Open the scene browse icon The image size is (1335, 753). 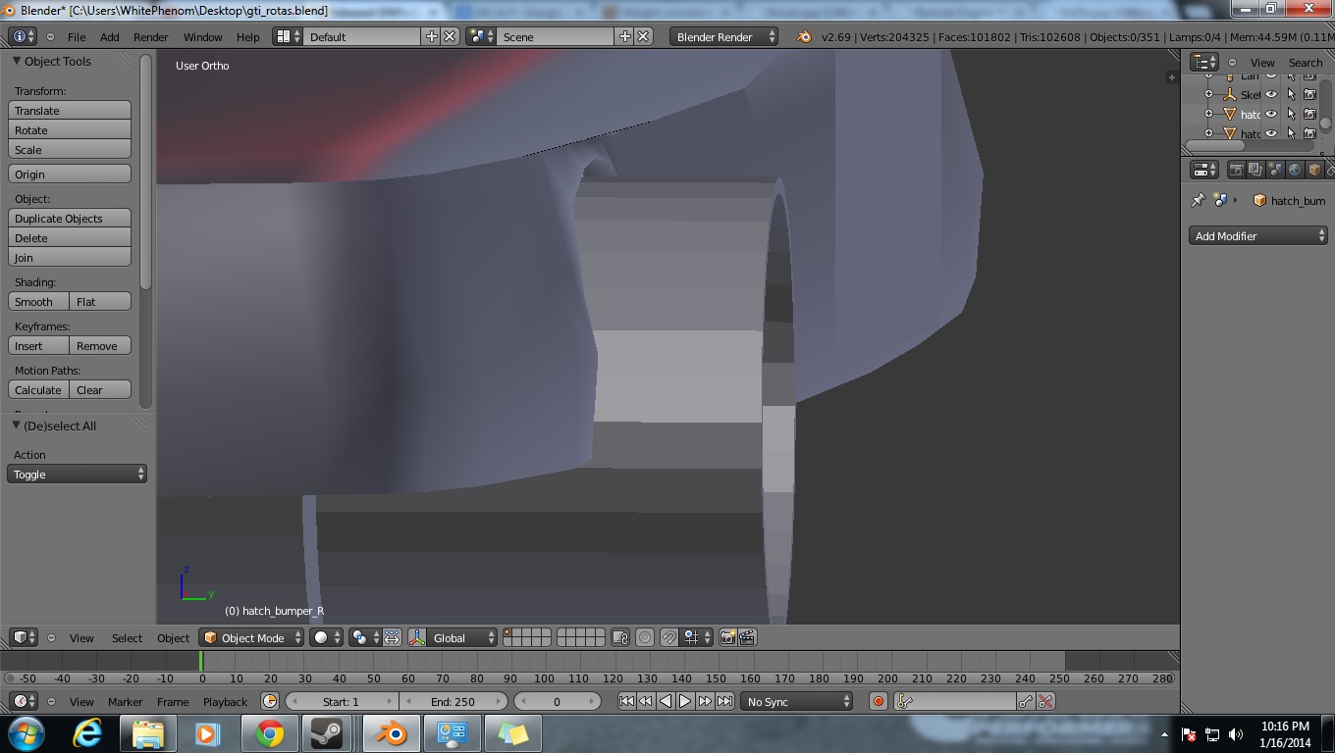(480, 36)
